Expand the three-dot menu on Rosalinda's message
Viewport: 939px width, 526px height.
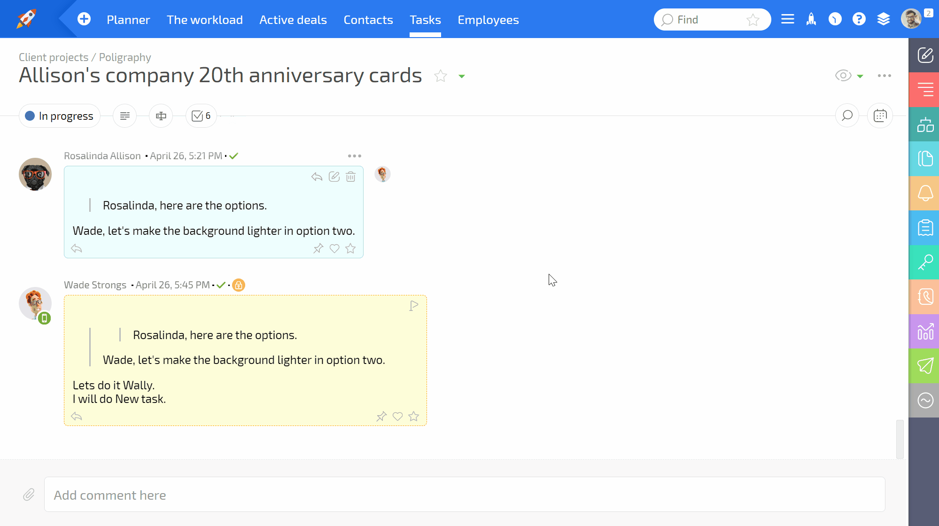pos(354,155)
